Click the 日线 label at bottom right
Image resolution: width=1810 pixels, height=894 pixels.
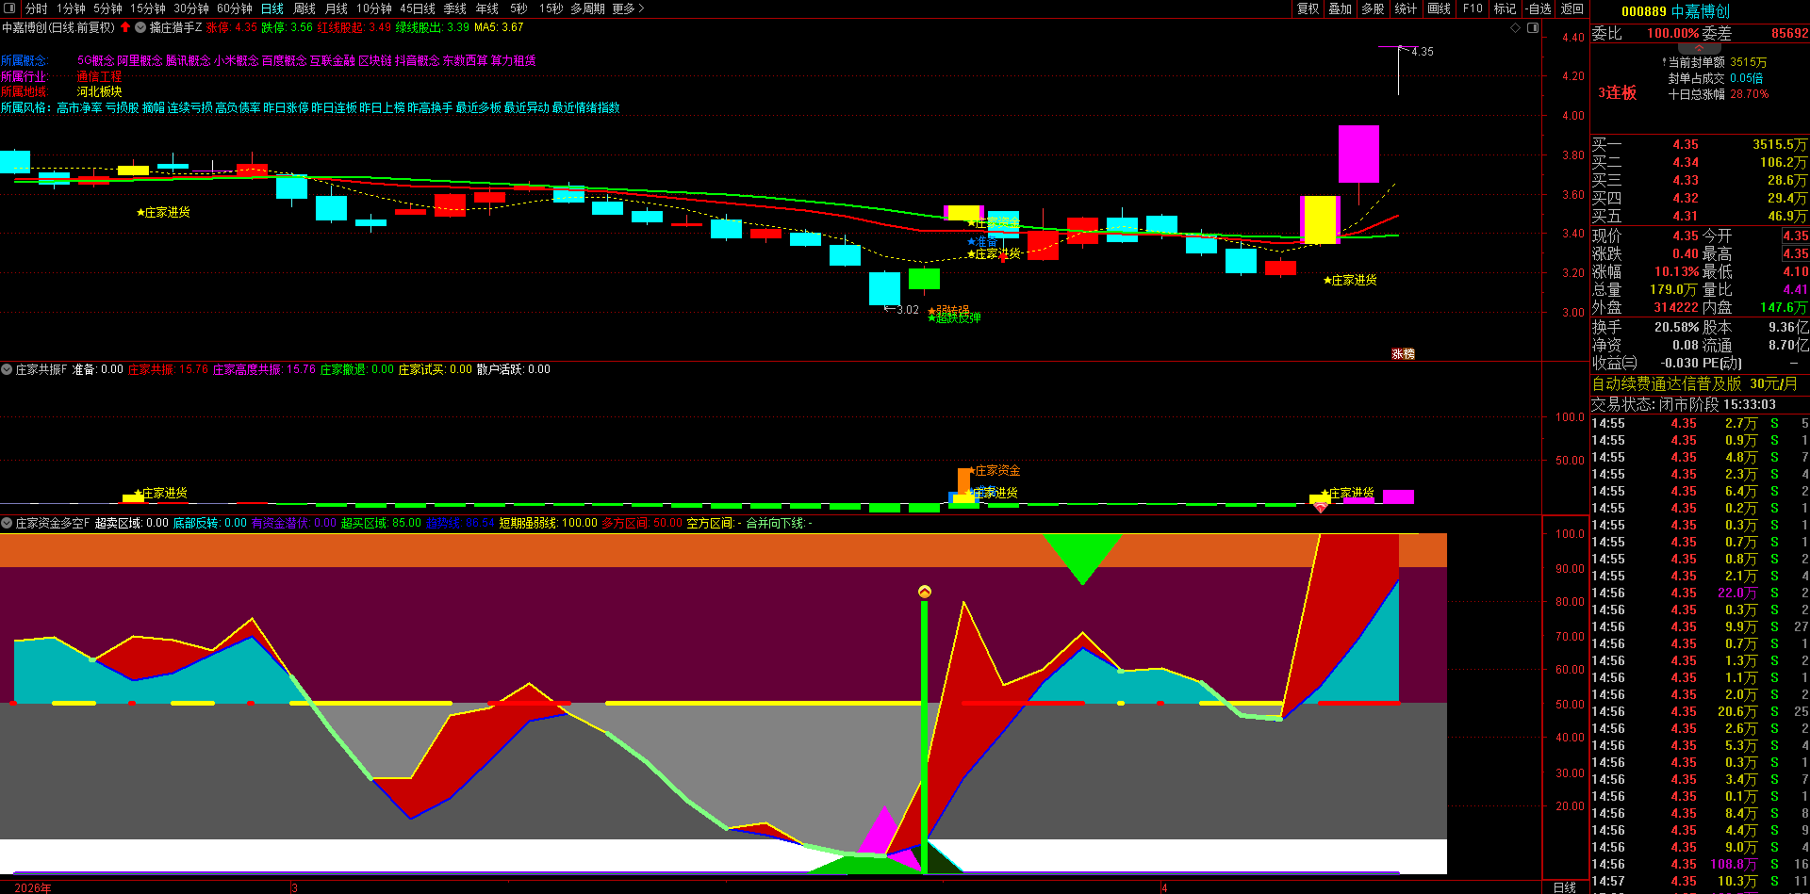tap(1565, 887)
